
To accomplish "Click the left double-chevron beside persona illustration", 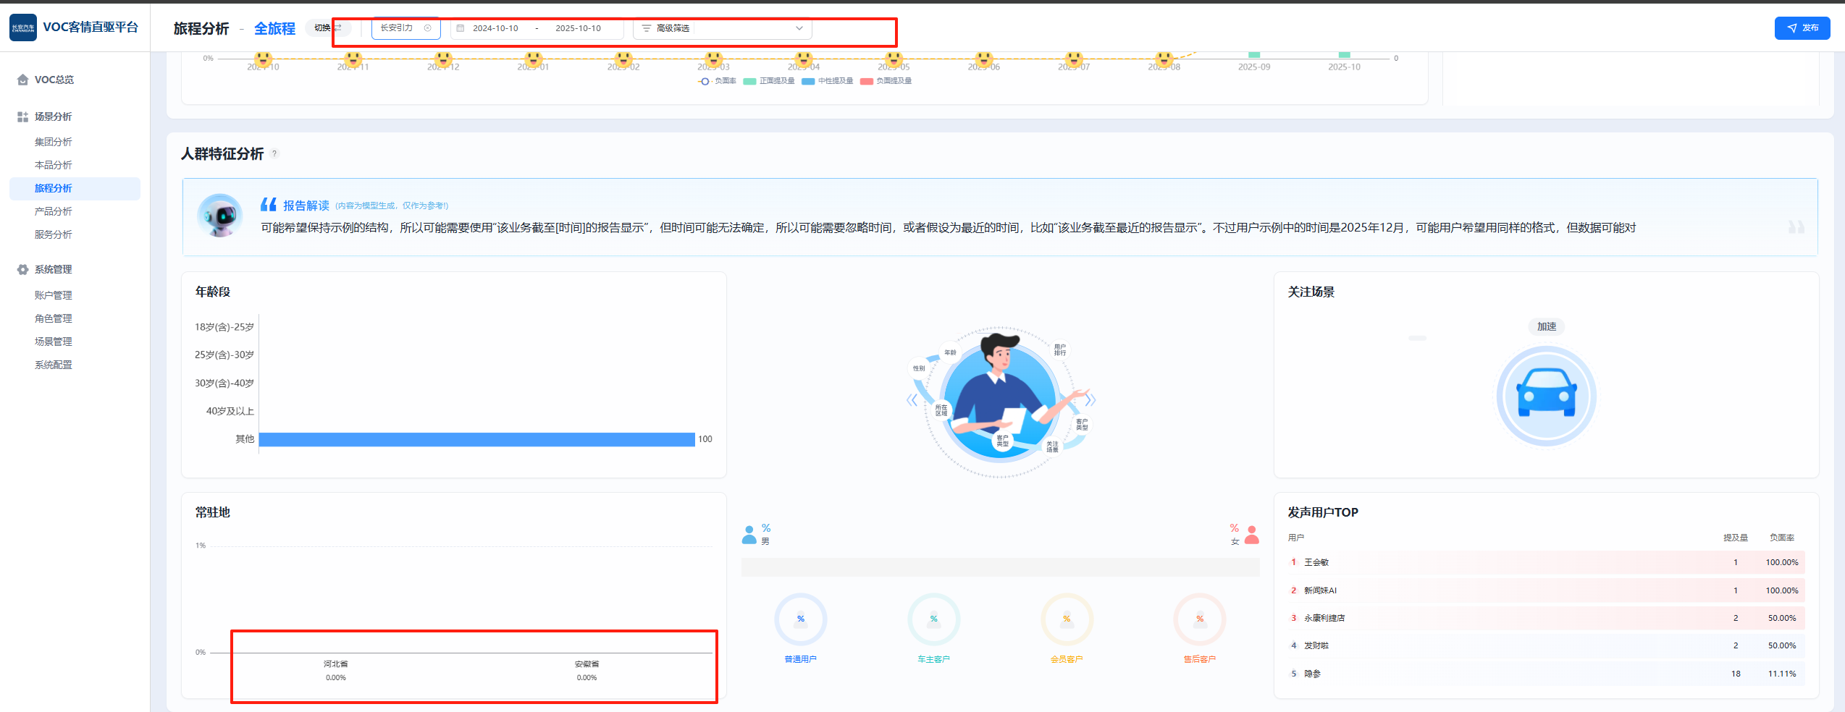I will [912, 400].
